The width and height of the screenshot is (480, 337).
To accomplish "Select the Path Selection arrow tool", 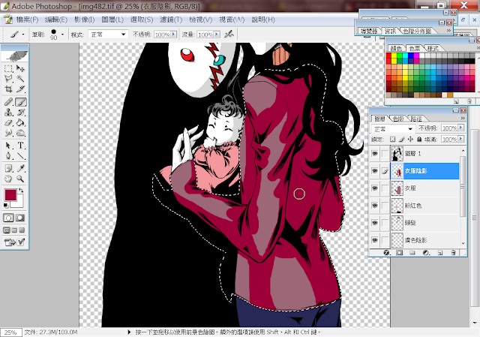I will 8,146.
